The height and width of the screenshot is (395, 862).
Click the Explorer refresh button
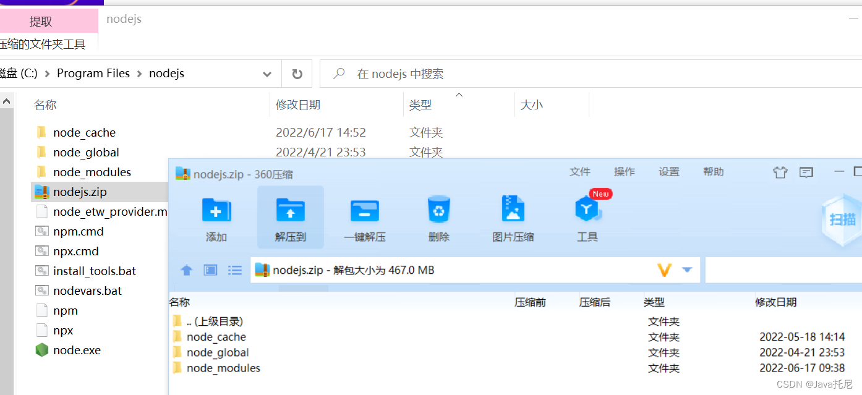click(x=297, y=74)
